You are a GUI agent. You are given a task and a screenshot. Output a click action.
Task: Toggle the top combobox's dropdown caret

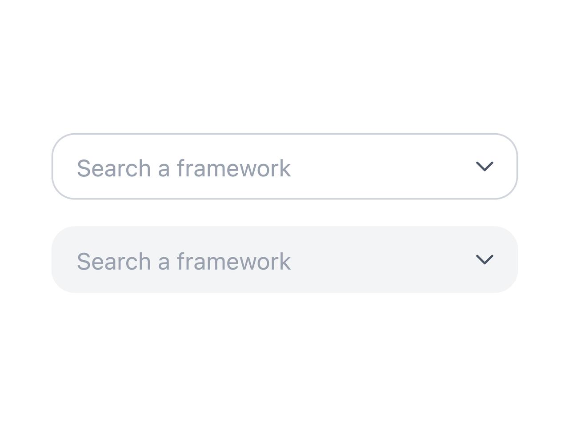pos(485,166)
